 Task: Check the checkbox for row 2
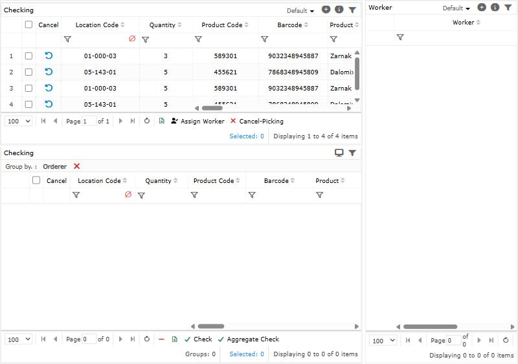(x=28, y=72)
